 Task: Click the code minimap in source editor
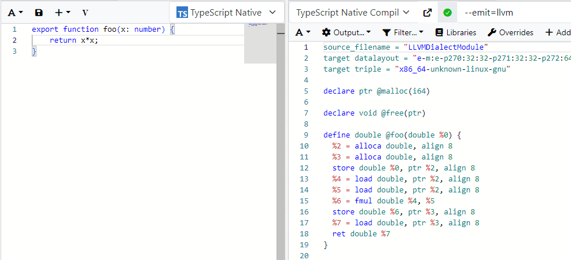[260, 43]
